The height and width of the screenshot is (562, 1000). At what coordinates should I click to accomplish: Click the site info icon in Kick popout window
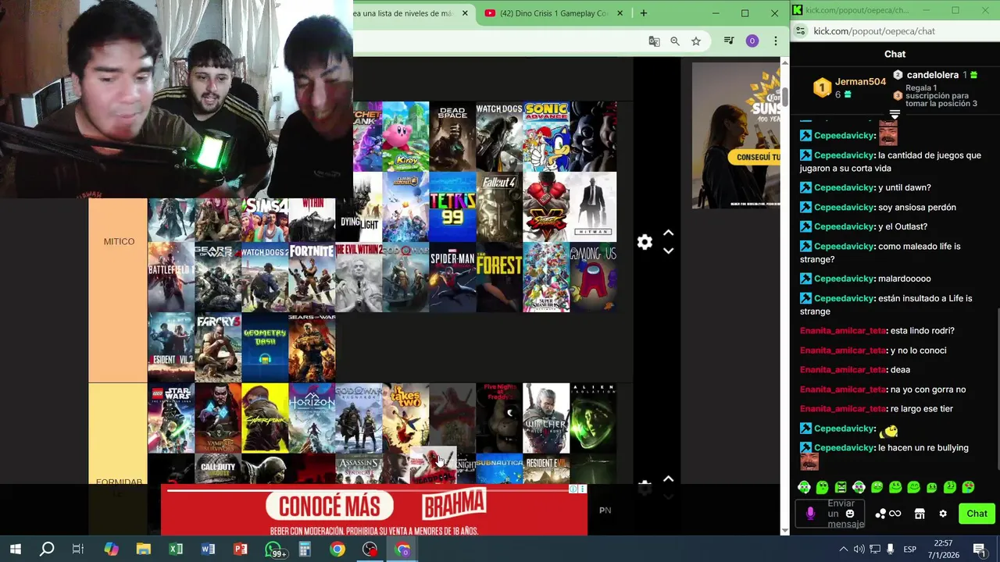tap(800, 31)
